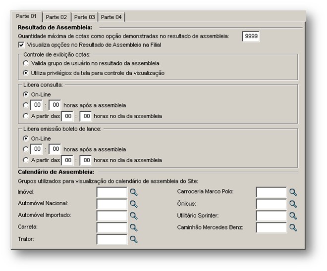The height and width of the screenshot is (271, 327).
Task: Open lookup search icon for Automóvel Importado
Action: click(x=134, y=216)
